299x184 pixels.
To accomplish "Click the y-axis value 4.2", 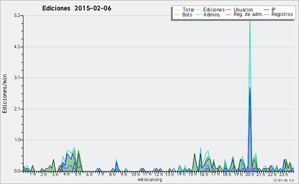I will (x=17, y=47).
